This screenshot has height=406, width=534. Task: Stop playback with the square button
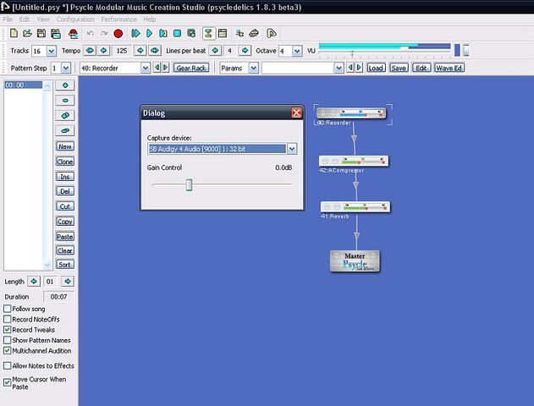pyautogui.click(x=177, y=33)
